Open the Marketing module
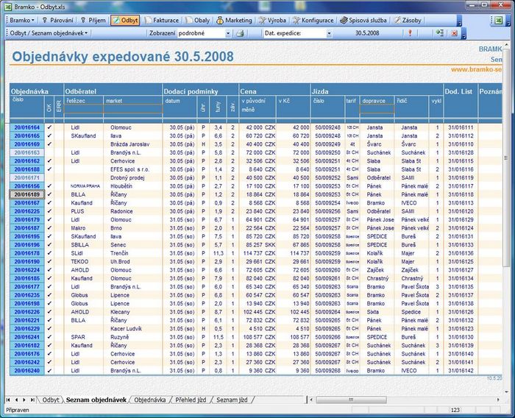Image resolution: width=515 pixels, height=418 pixels. pos(234,21)
